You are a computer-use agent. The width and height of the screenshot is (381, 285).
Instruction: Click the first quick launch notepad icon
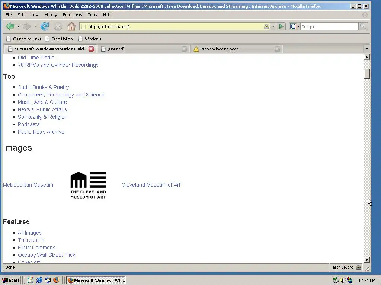click(x=31, y=280)
